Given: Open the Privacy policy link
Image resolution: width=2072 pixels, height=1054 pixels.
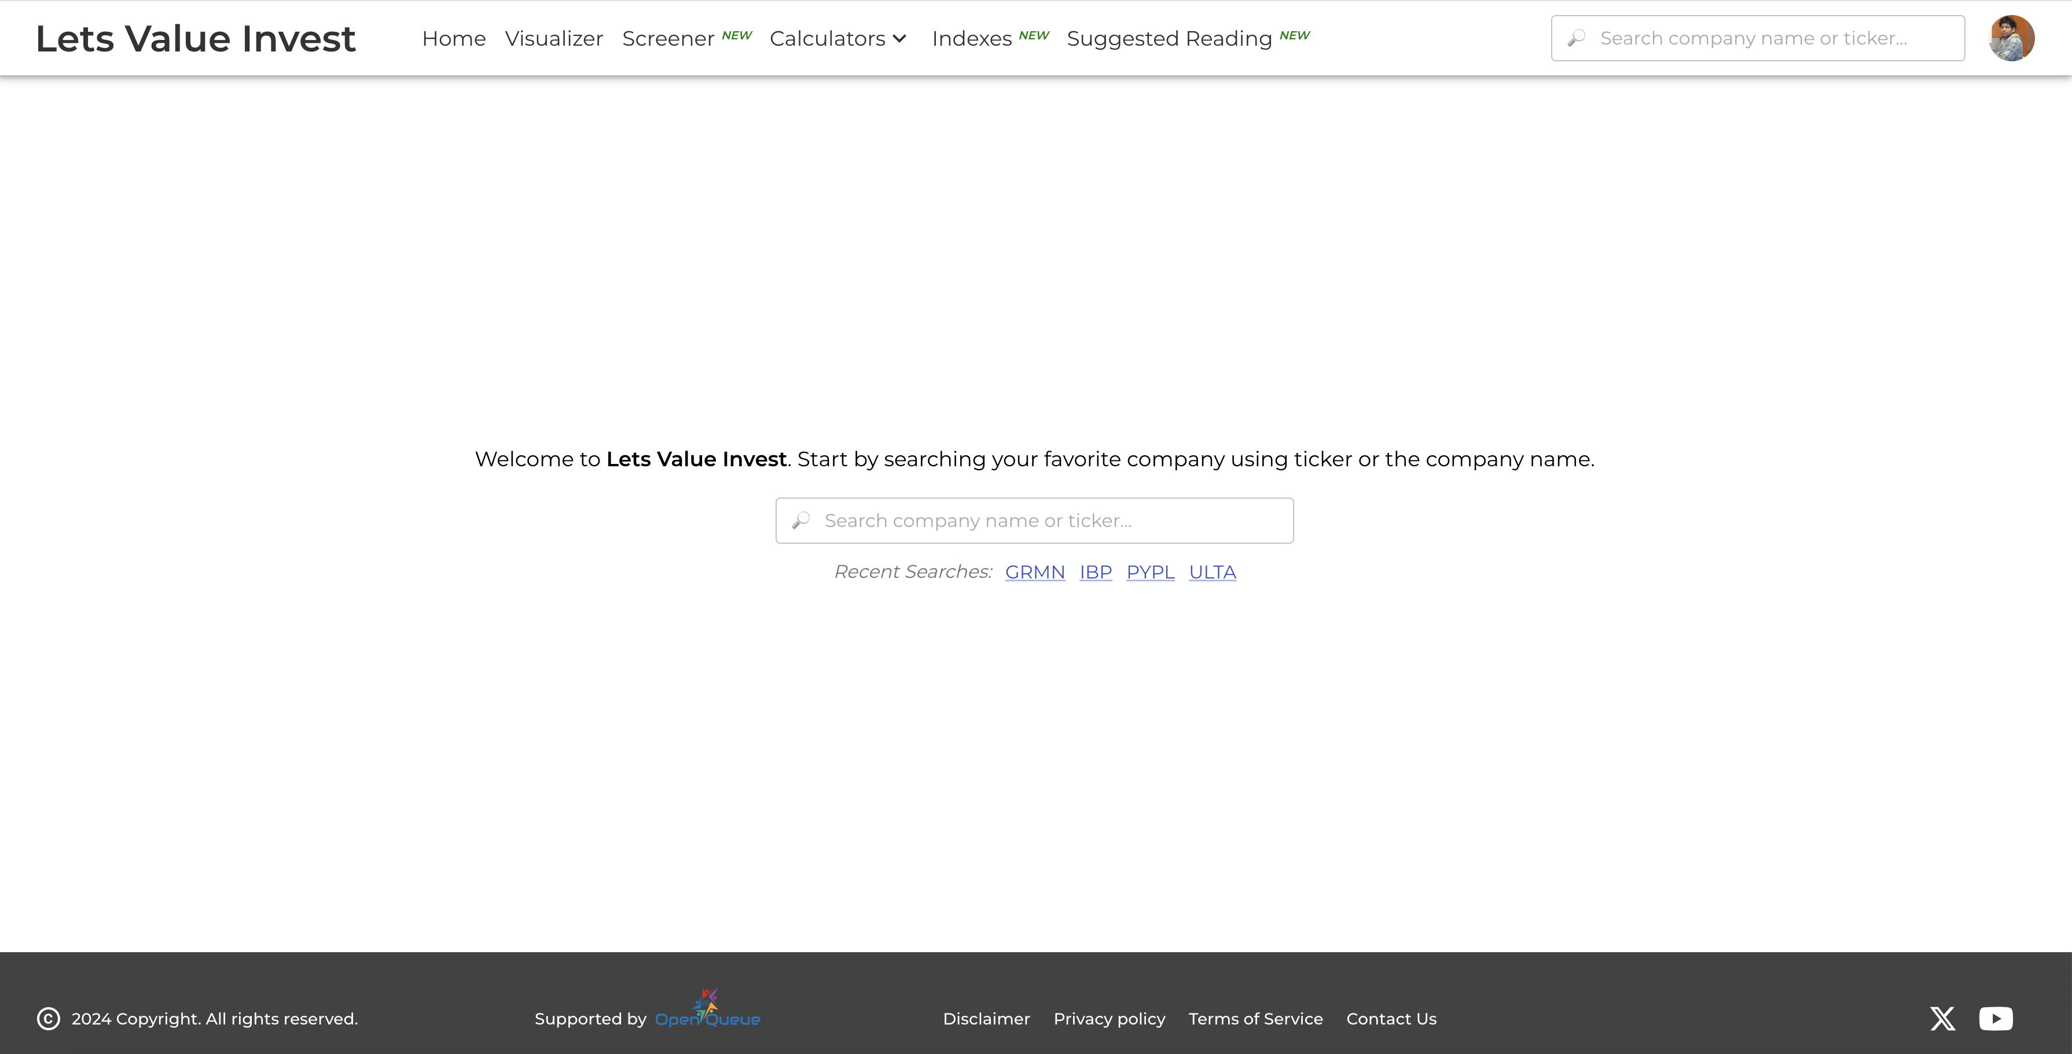Looking at the screenshot, I should 1109,1019.
